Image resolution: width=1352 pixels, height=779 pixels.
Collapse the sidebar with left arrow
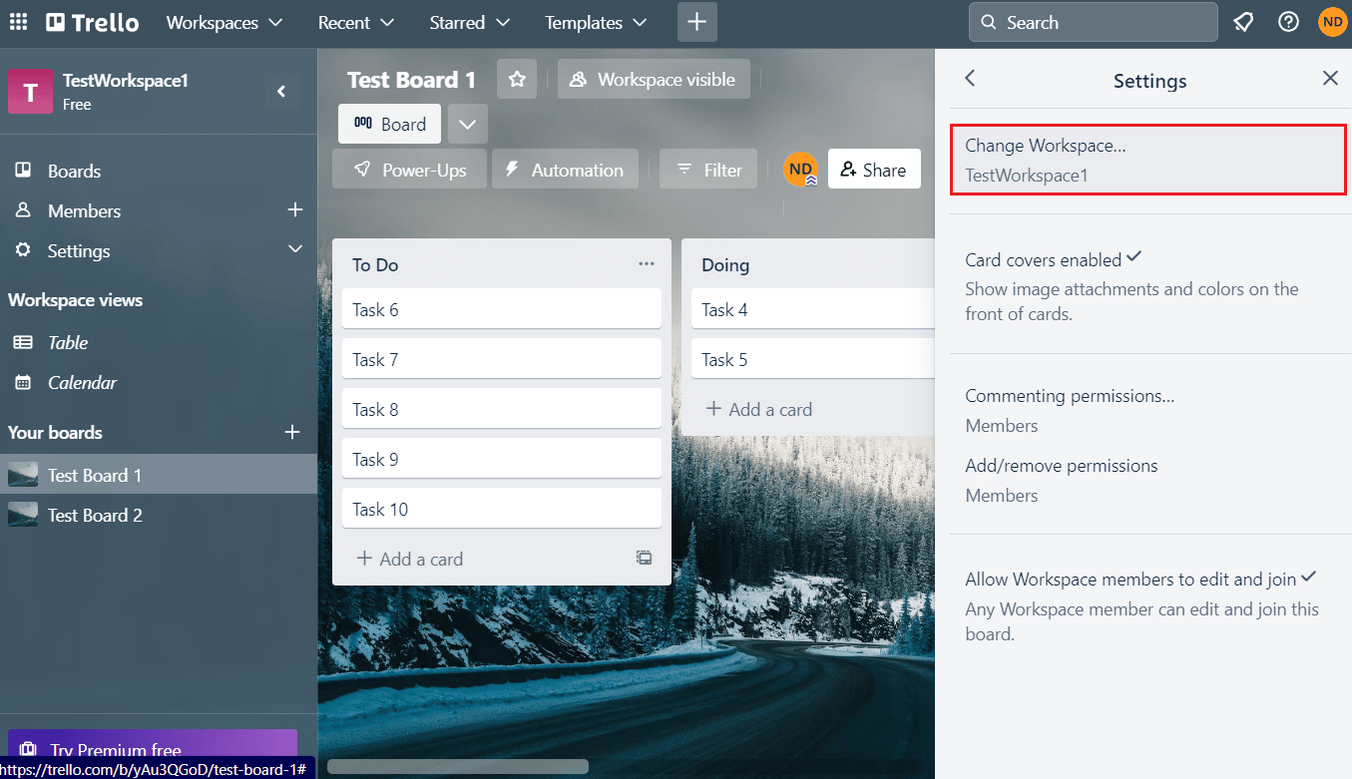[281, 91]
